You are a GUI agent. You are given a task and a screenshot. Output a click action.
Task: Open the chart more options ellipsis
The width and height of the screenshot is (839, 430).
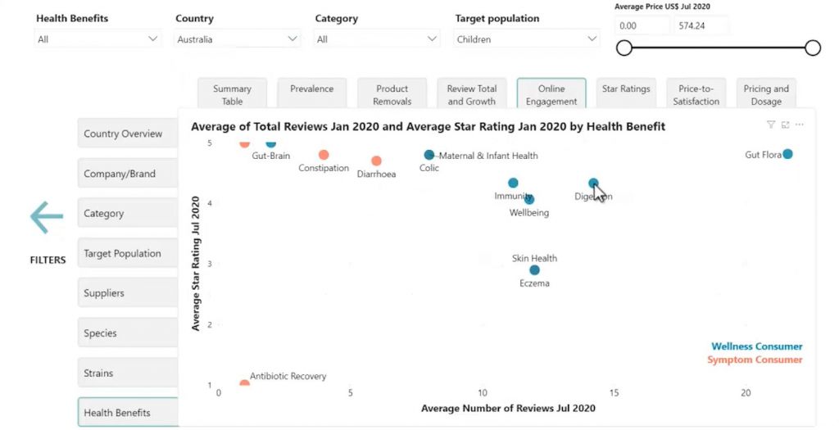800,124
